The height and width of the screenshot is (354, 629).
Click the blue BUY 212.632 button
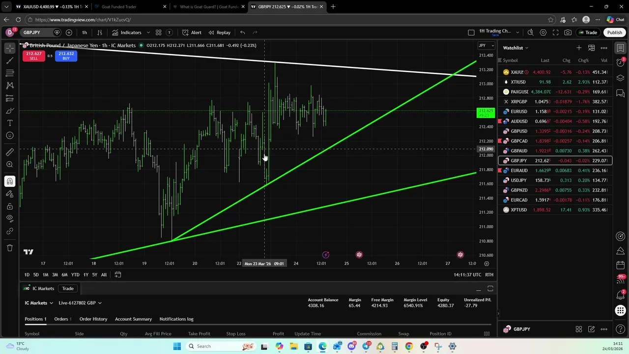pyautogui.click(x=66, y=56)
